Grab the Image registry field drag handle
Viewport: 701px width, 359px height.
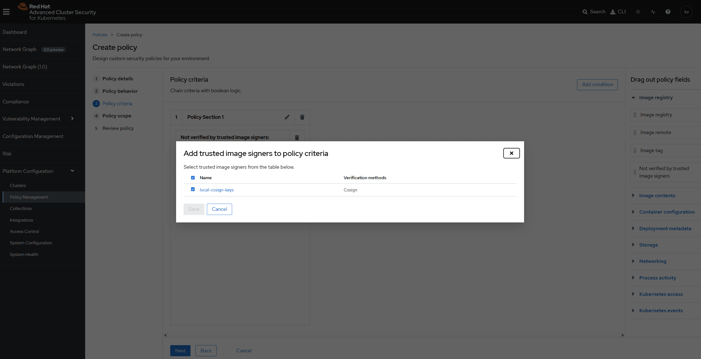coord(635,115)
